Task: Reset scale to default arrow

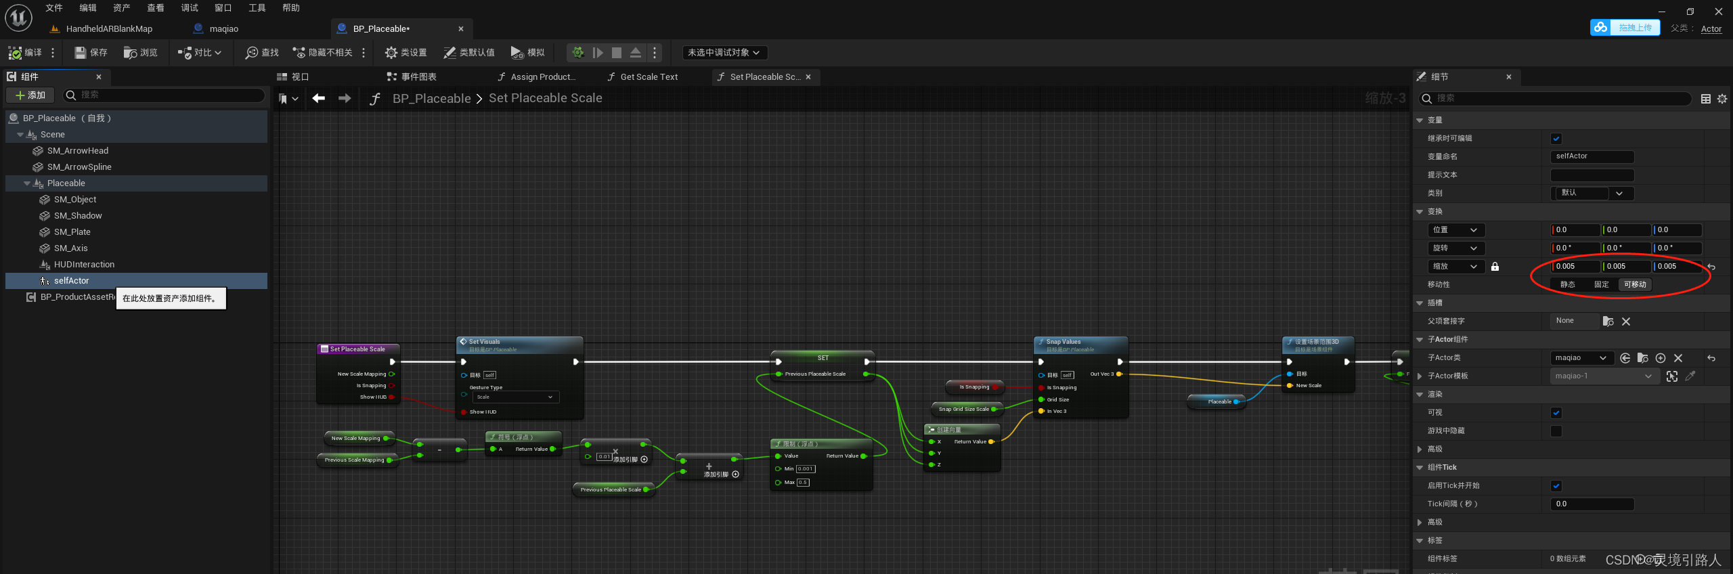Action: pyautogui.click(x=1711, y=267)
